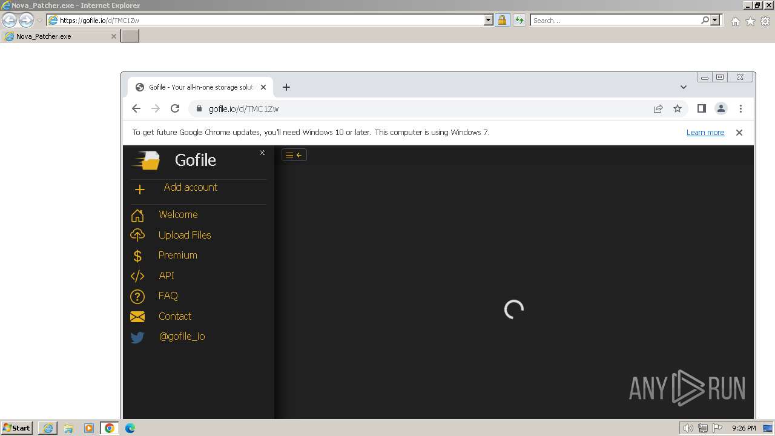Open Chrome from the taskbar
This screenshot has height=436, width=775.
pos(110,428)
